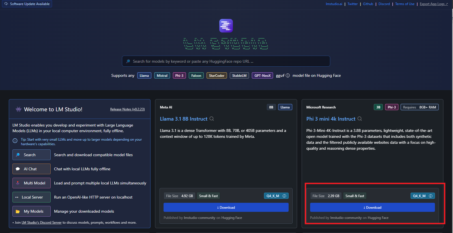The height and width of the screenshot is (233, 453).
Task: Open the LM Studio's Discord Server link
Action: 42,223
